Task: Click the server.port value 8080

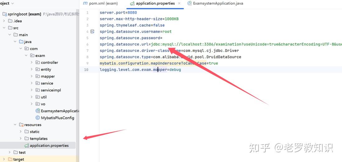Action: pos(132,13)
